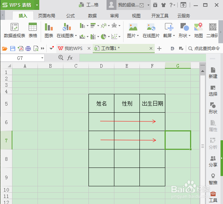Screen dimensions: 223x204
Task: Open the 开发工具 tab
Action: coord(160,16)
